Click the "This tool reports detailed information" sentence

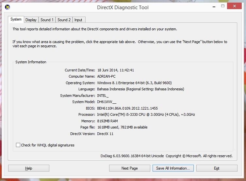click(x=95, y=29)
